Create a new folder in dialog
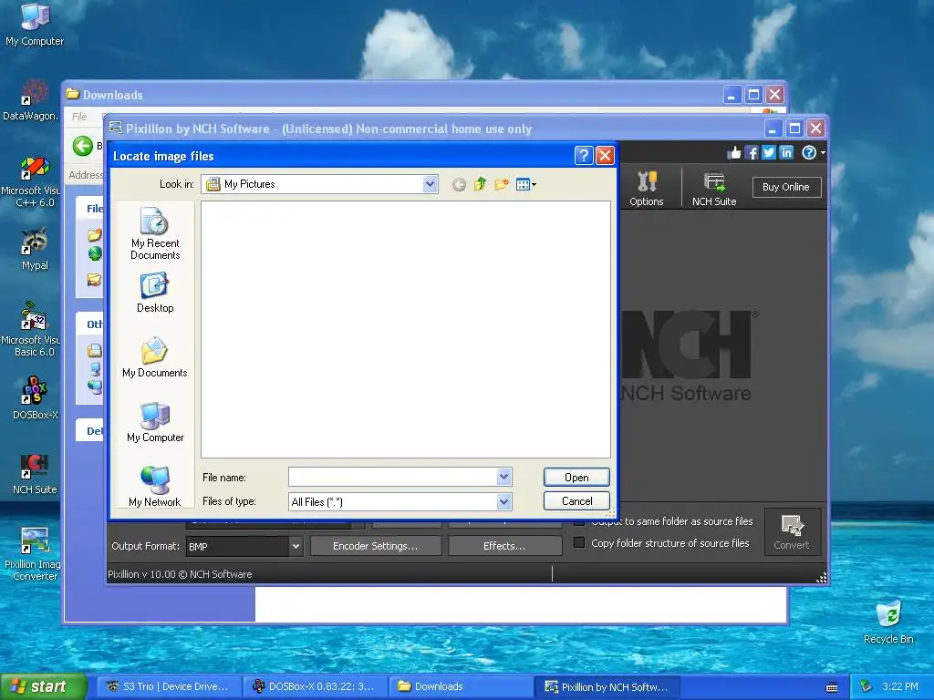This screenshot has height=700, width=934. (x=502, y=184)
